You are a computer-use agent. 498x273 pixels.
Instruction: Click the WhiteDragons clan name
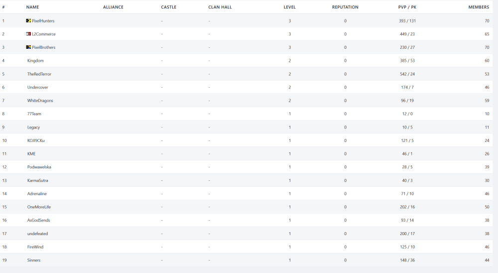coord(40,101)
